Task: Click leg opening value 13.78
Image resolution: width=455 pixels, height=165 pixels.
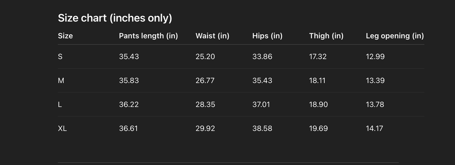Action: (375, 104)
